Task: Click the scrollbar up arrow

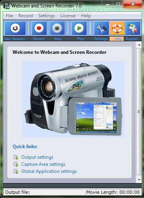Action: pyautogui.click(x=139, y=45)
